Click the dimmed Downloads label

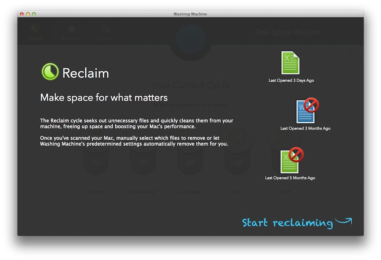point(143,192)
